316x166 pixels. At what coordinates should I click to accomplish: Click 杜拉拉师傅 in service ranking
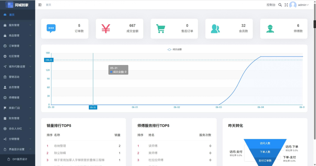[156, 160]
